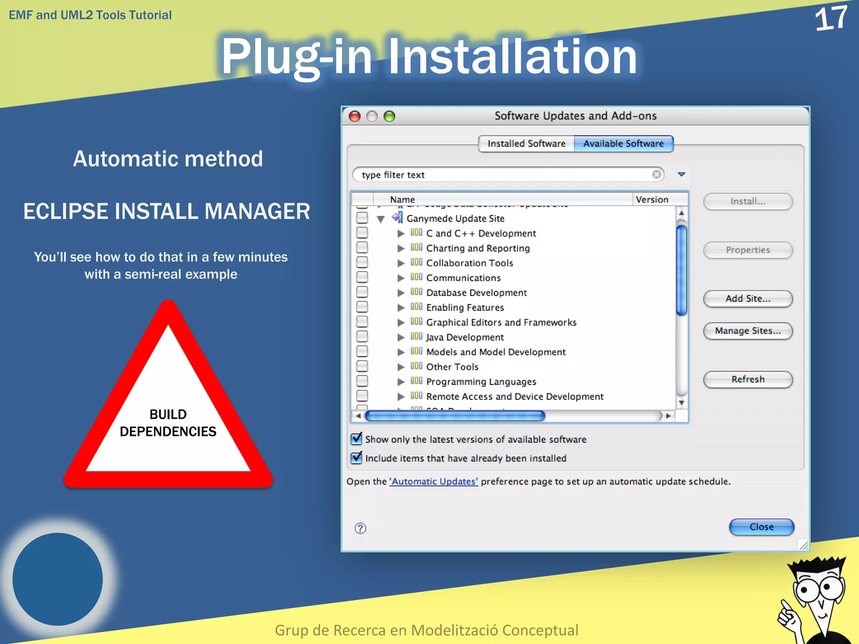Open the filter view menu dropdown arrow
The height and width of the screenshot is (644, 859).
(682, 174)
